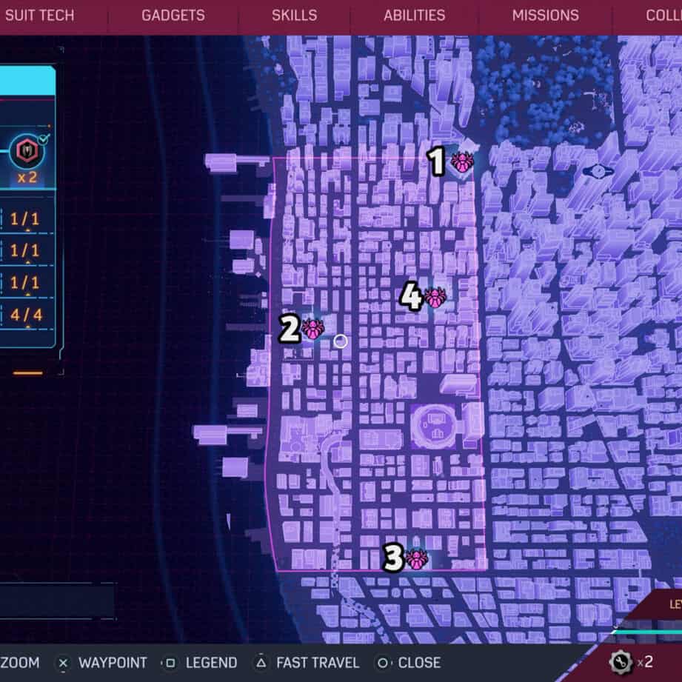Image resolution: width=682 pixels, height=682 pixels.
Task: Open the SUIT TECH tab
Action: coord(39,16)
